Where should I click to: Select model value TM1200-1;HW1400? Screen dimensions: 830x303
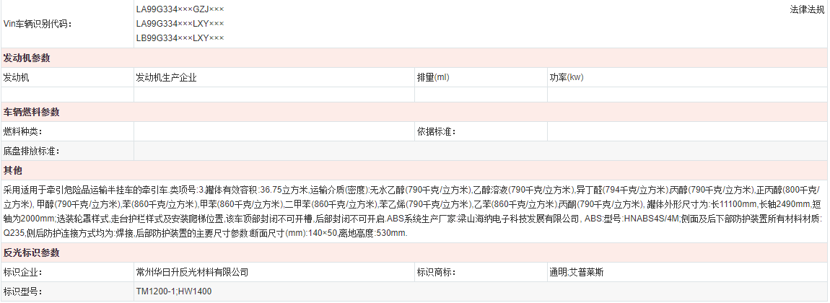tap(174, 291)
